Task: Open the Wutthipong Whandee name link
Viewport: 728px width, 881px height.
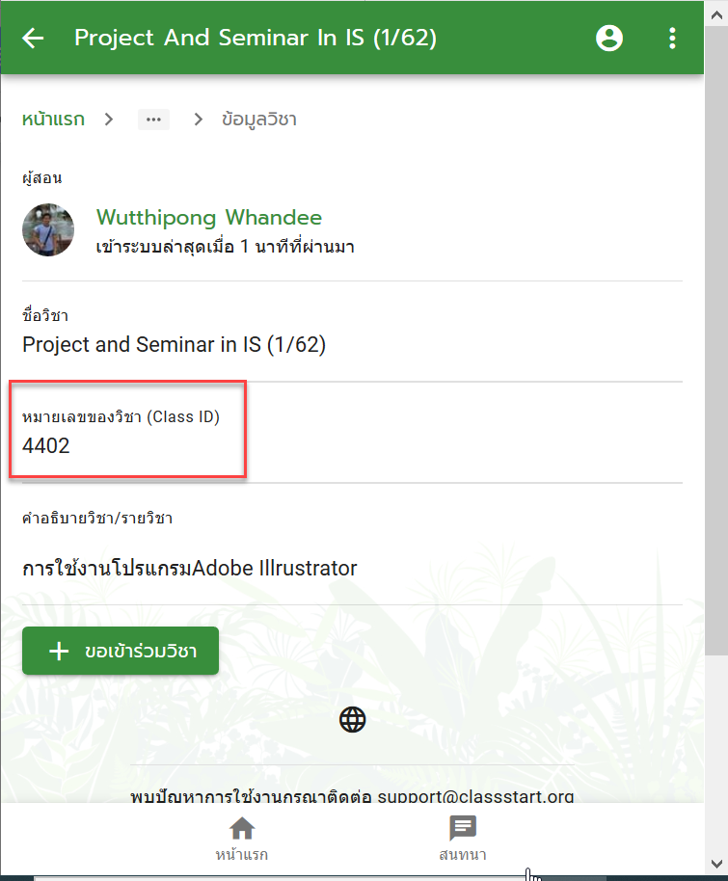Action: point(209,218)
